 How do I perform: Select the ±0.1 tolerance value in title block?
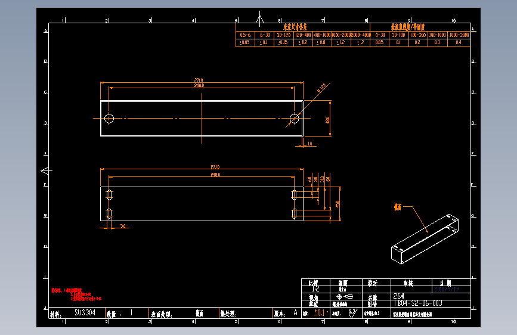(320, 312)
